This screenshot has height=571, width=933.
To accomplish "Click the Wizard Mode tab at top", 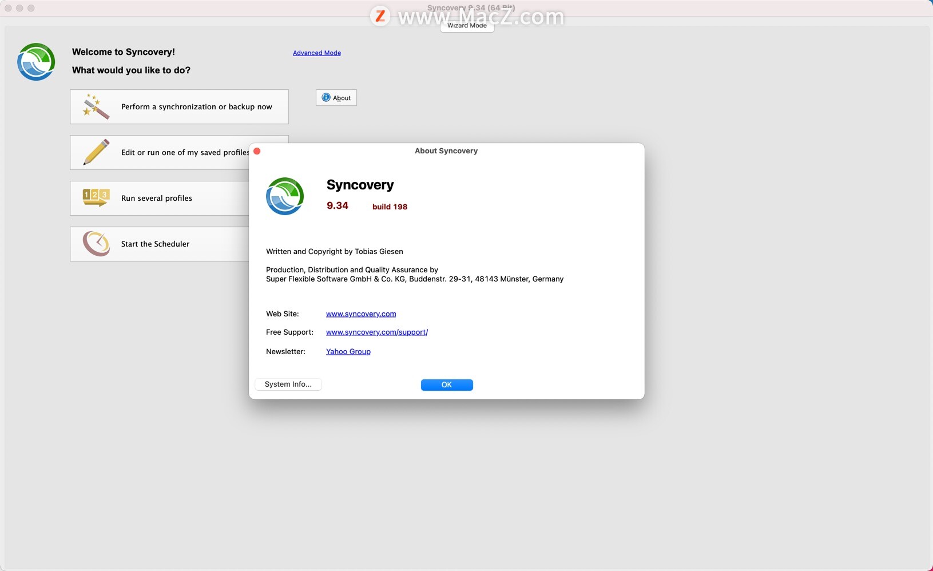I will [x=467, y=25].
